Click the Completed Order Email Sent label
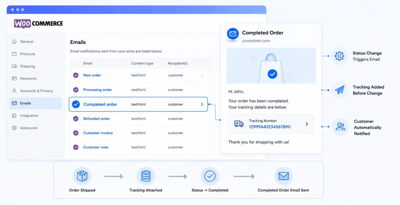 [283, 190]
